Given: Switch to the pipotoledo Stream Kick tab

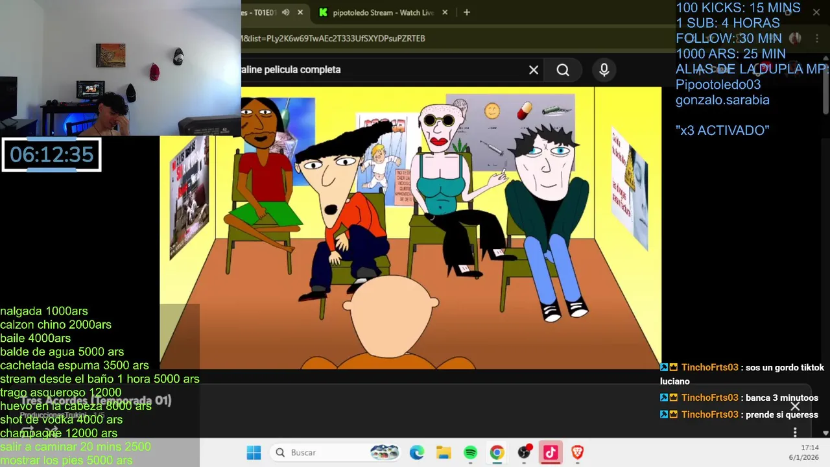Looking at the screenshot, I should pyautogui.click(x=383, y=12).
